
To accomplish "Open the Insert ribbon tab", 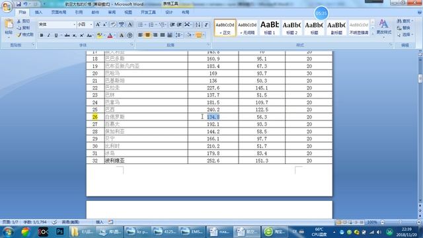I will pos(38,13).
